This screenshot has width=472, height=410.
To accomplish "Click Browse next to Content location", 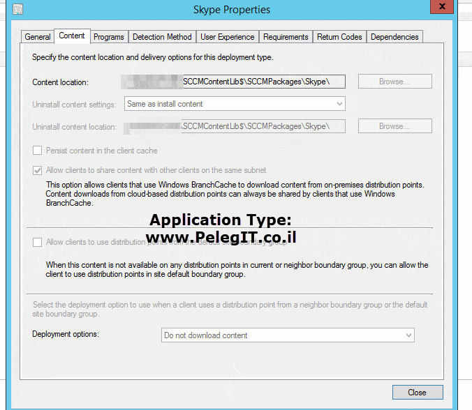I will point(394,82).
